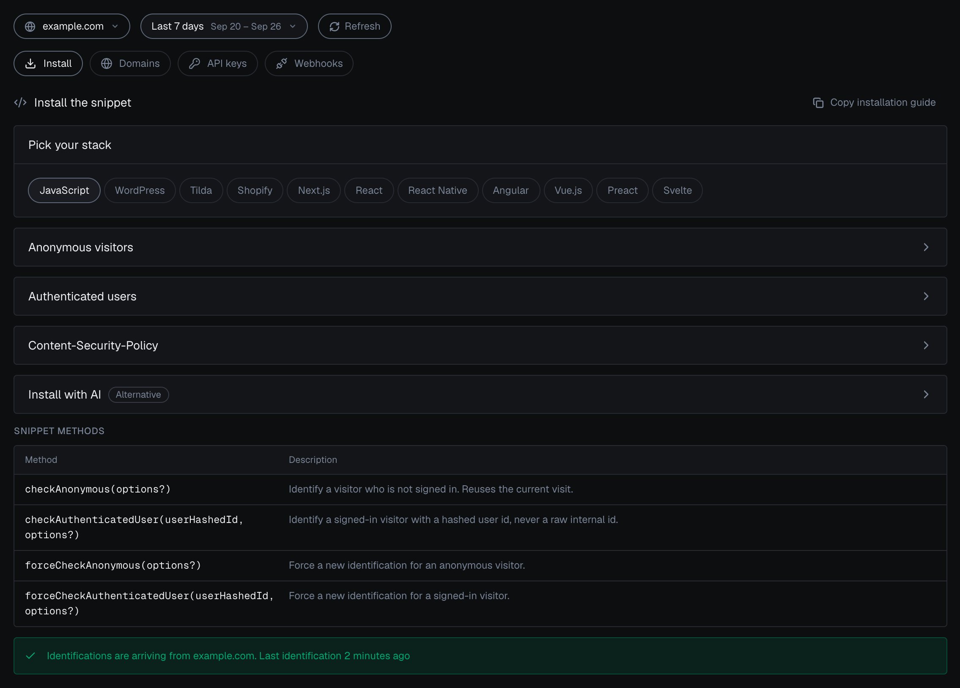This screenshot has height=688, width=960.
Task: Select the React stack pill
Action: pos(369,190)
